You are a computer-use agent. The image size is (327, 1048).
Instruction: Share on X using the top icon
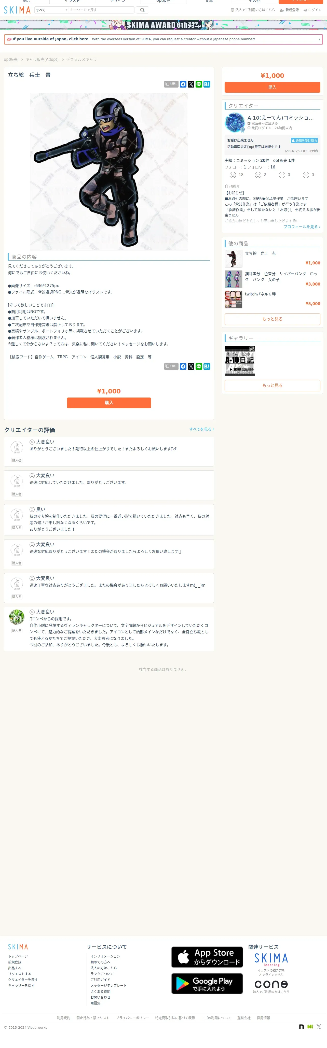pyautogui.click(x=191, y=84)
